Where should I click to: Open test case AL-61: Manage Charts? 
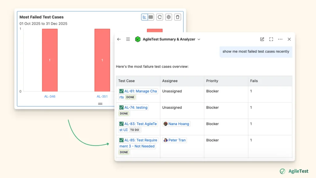click(x=140, y=91)
